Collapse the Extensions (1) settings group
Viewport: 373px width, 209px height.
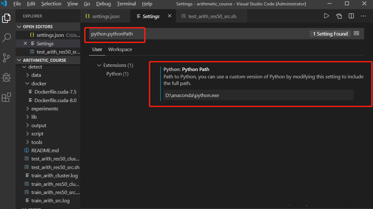click(x=99, y=65)
